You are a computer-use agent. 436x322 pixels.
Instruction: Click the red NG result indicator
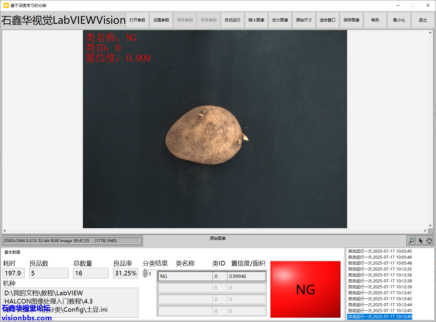(x=306, y=289)
